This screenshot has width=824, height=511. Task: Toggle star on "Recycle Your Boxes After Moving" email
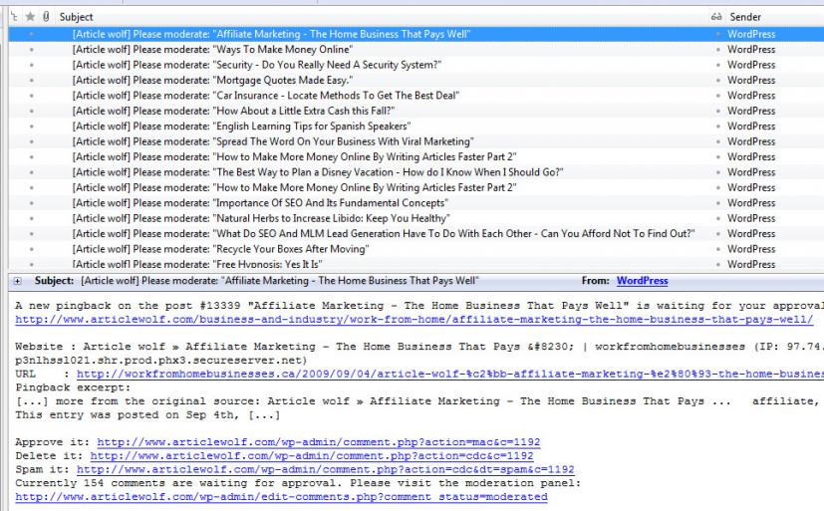click(30, 248)
